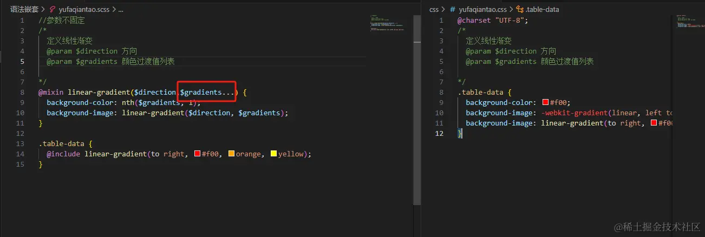This screenshot has height=237, width=705.
Task: Click closing brace on CSS line 12
Action: pyautogui.click(x=460, y=133)
